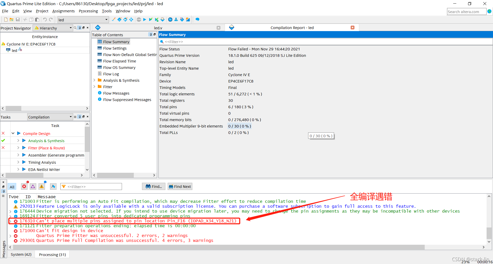This screenshot has height=264, width=493.
Task: Open the Hierarchy view dropdown
Action: coord(53,28)
